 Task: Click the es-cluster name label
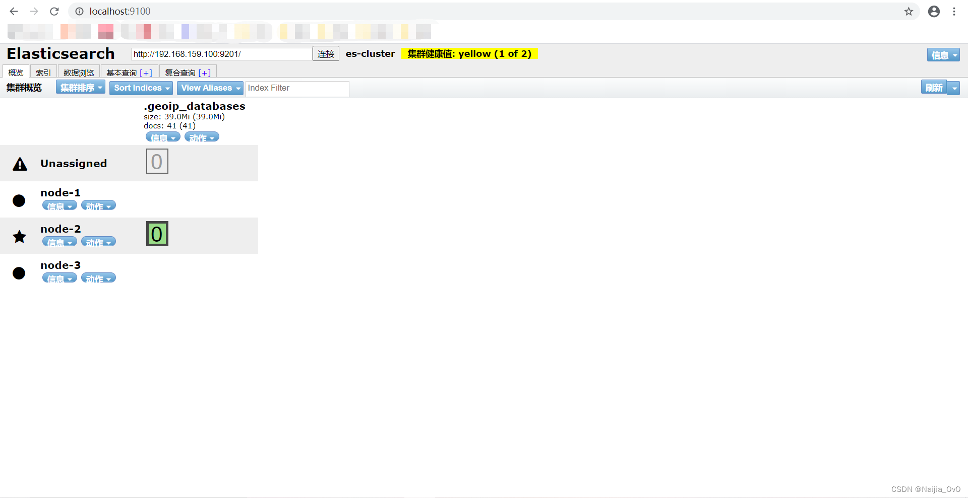(x=370, y=54)
